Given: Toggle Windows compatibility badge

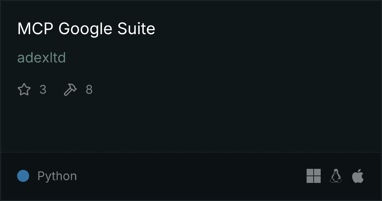Looking at the screenshot, I should point(313,176).
